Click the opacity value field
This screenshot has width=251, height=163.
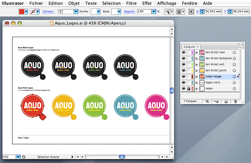(x=144, y=12)
